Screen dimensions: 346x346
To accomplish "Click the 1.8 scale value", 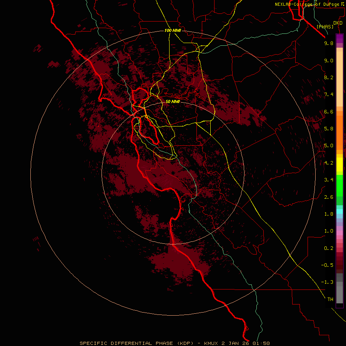I will (x=329, y=214).
